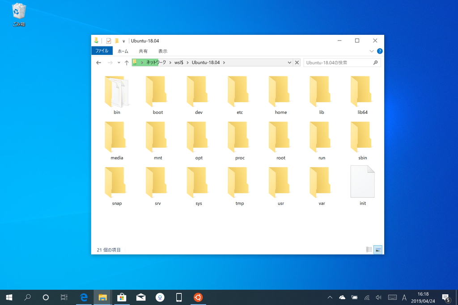This screenshot has width=458, height=305.
Task: Open the Recycle Bin on desktop
Action: pos(19,15)
